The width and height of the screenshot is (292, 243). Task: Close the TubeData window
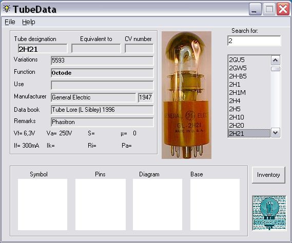pos(283,9)
